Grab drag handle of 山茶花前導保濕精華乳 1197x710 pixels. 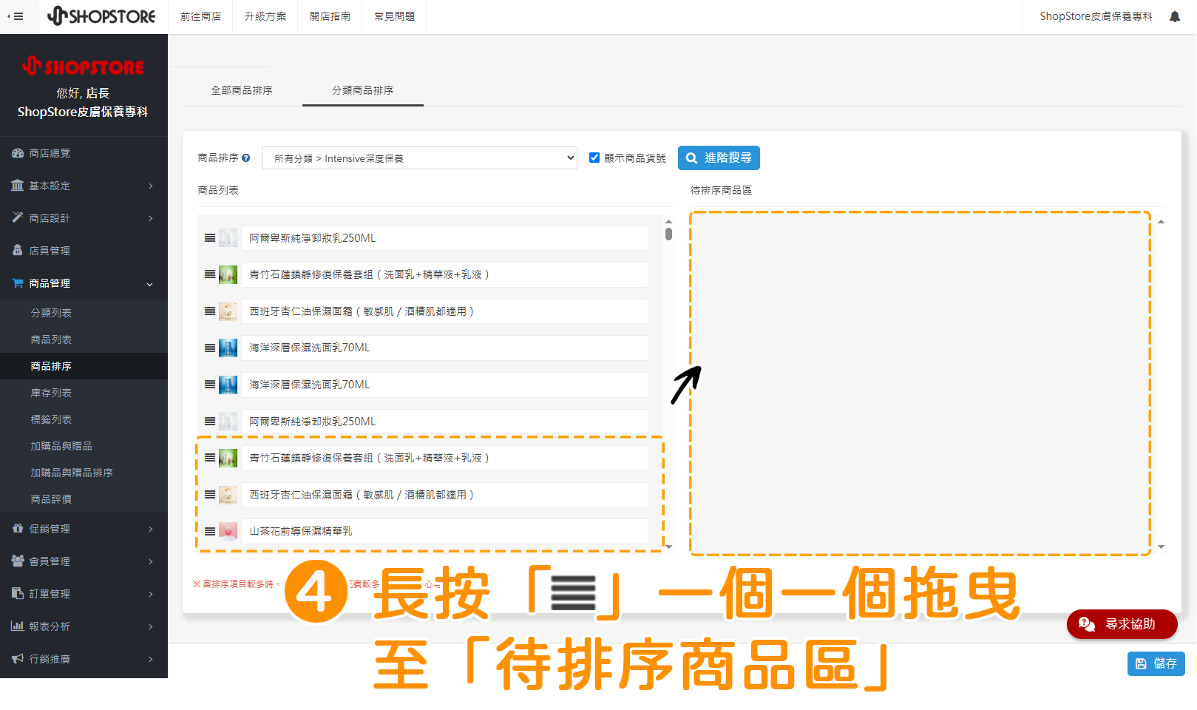click(x=210, y=532)
